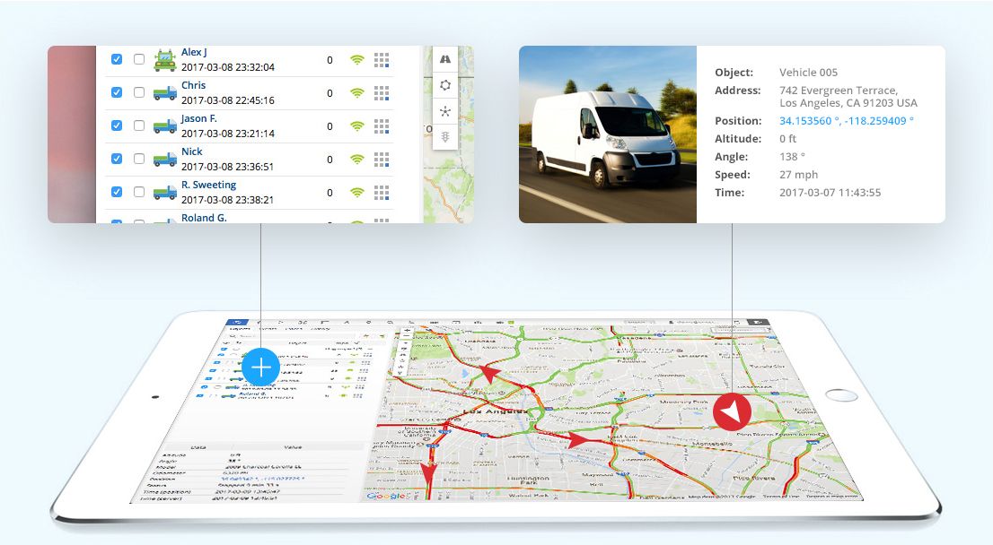Open the grid menu icon for Nick

(382, 160)
